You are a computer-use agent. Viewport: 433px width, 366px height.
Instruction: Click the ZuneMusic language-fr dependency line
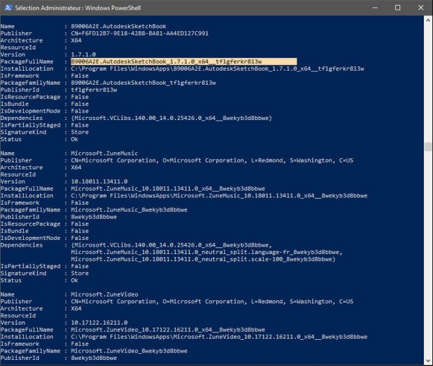[206, 252]
